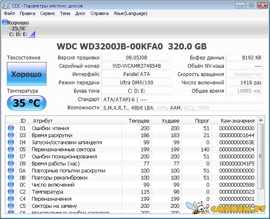Click the status circle for 09 Время работы
270x219 pixels.
pos(11,163)
